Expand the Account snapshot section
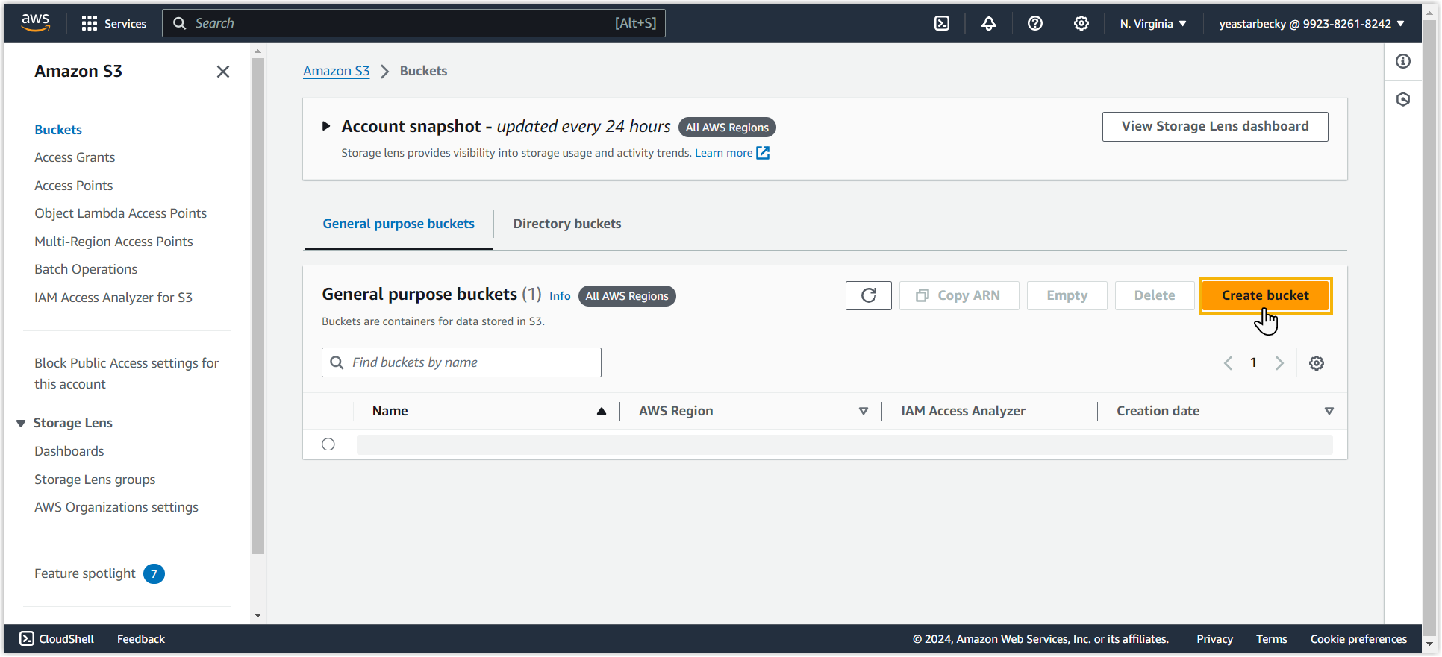This screenshot has height=657, width=1442. [326, 127]
